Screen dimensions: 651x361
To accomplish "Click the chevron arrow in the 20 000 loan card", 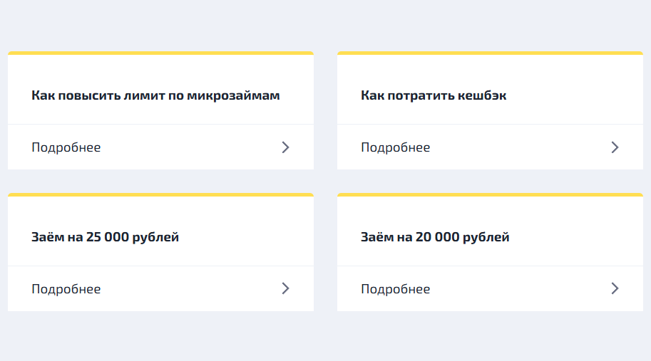I will (x=615, y=288).
